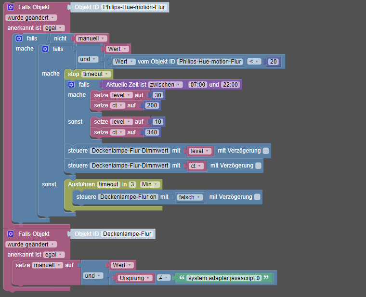Open 'zwischen' dropdown in time condition
Screen dimensions: 366x297
click(166, 85)
